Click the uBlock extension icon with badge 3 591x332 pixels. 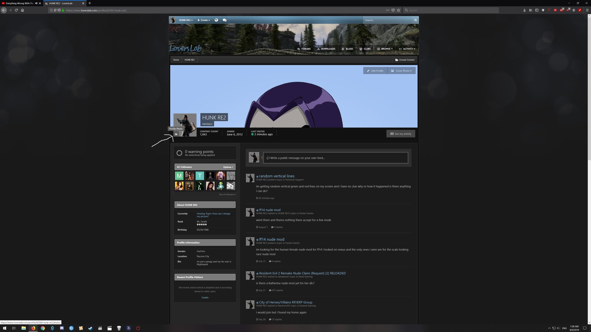(568, 10)
